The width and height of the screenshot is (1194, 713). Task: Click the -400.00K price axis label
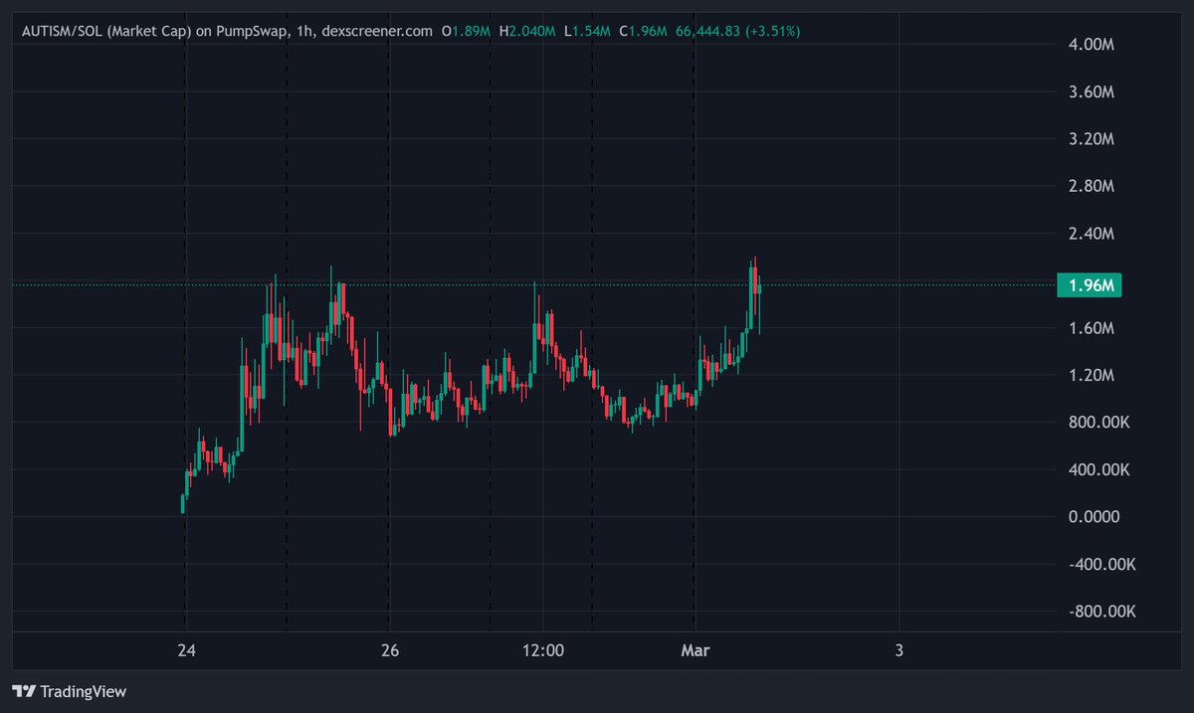click(x=1100, y=564)
